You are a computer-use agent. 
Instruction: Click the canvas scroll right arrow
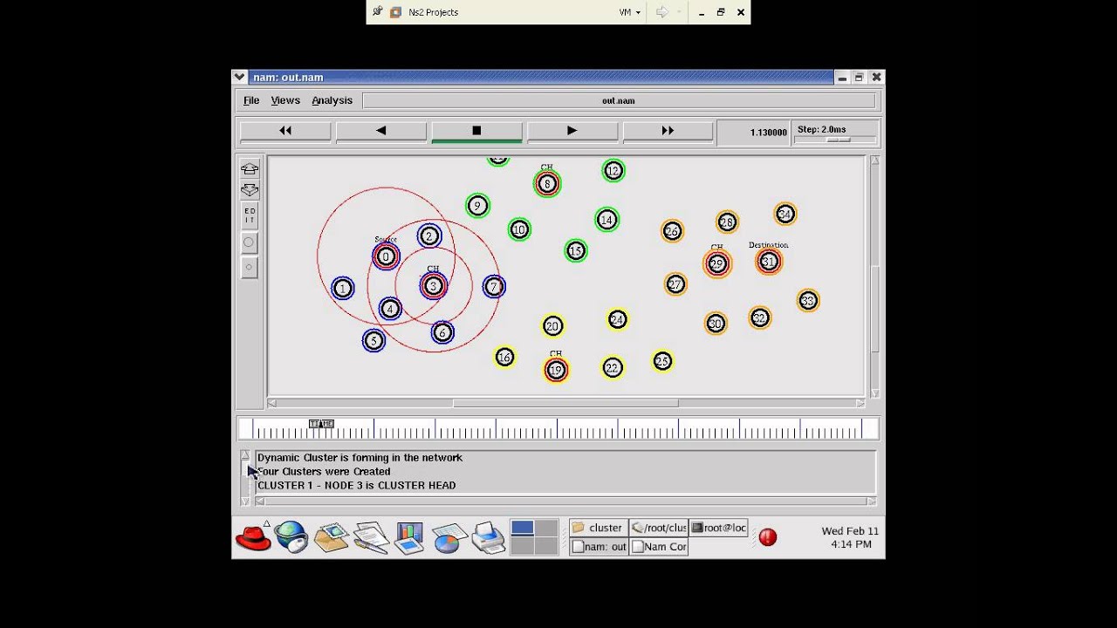pos(860,403)
